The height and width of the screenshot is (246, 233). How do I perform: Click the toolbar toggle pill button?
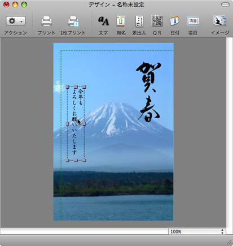coord(225,5)
